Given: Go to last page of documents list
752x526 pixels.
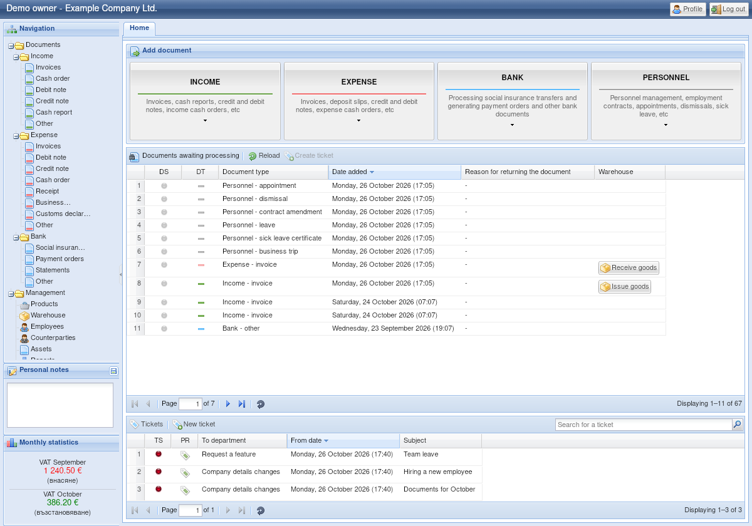Looking at the screenshot, I should 242,405.
